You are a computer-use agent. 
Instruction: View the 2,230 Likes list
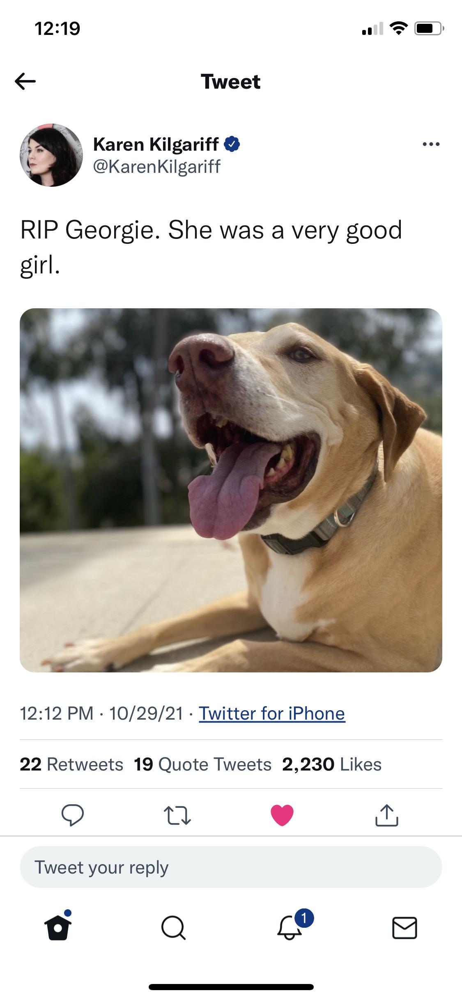(x=332, y=764)
